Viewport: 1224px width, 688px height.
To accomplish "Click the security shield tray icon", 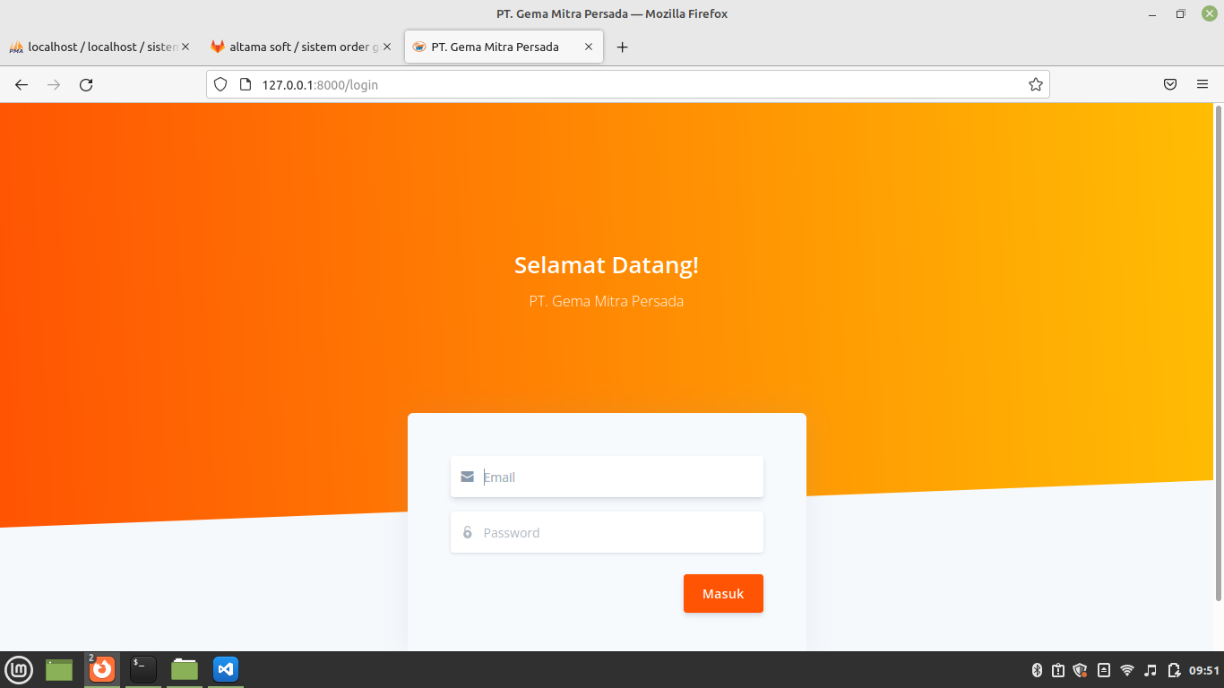I will [x=1080, y=670].
